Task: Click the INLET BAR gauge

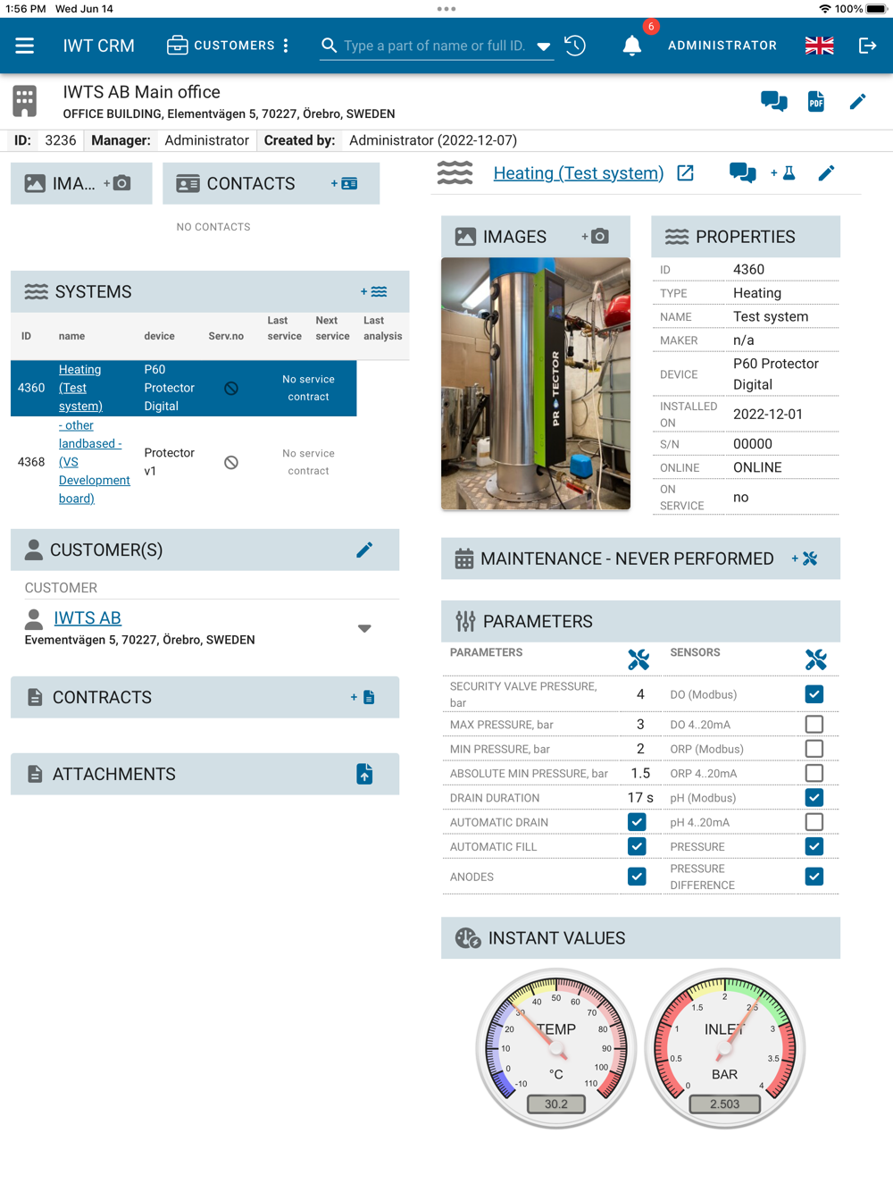Action: click(725, 1048)
